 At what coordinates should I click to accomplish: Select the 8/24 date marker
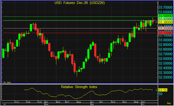[79, 102]
